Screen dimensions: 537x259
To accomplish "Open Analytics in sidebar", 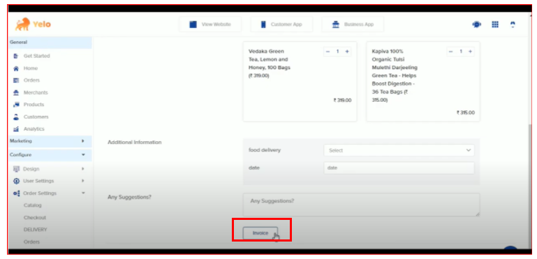I will point(34,129).
